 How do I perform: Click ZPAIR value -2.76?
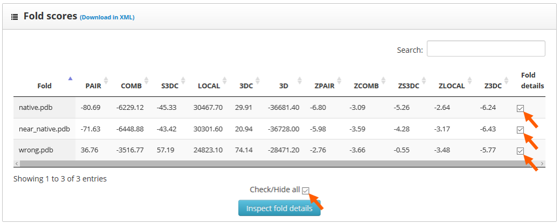coord(318,150)
